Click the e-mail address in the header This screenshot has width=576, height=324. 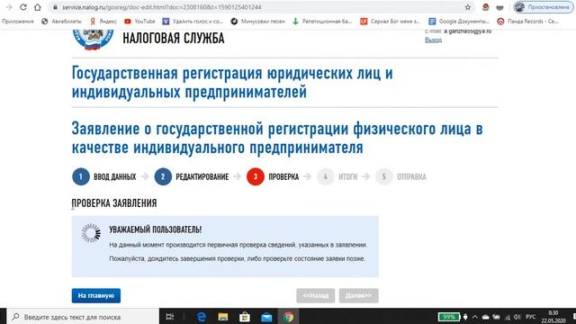[x=468, y=31]
